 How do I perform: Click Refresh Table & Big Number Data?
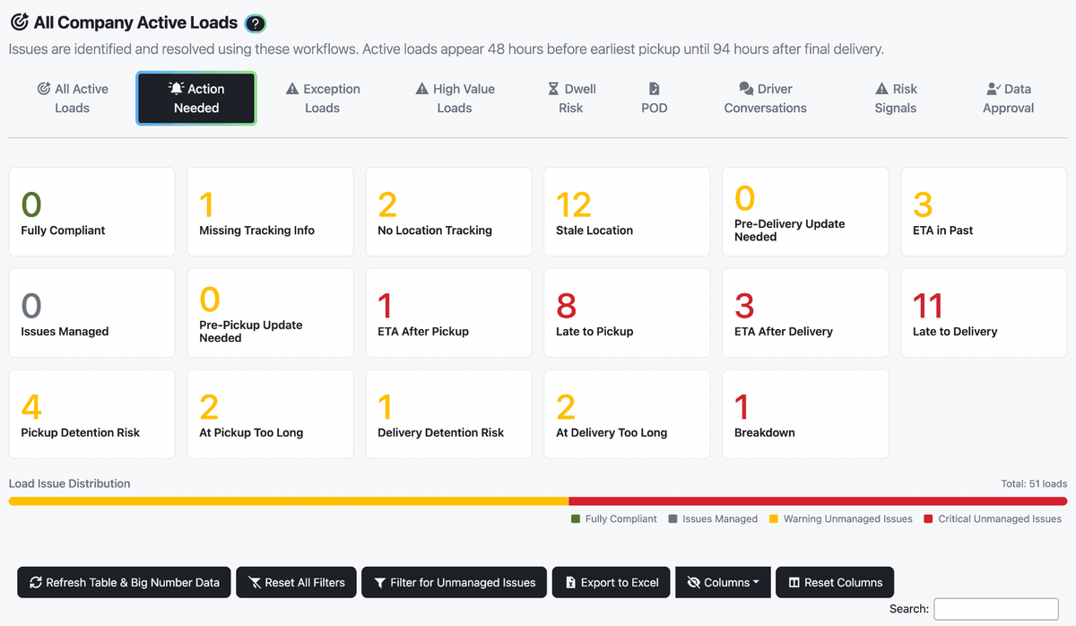125,582
